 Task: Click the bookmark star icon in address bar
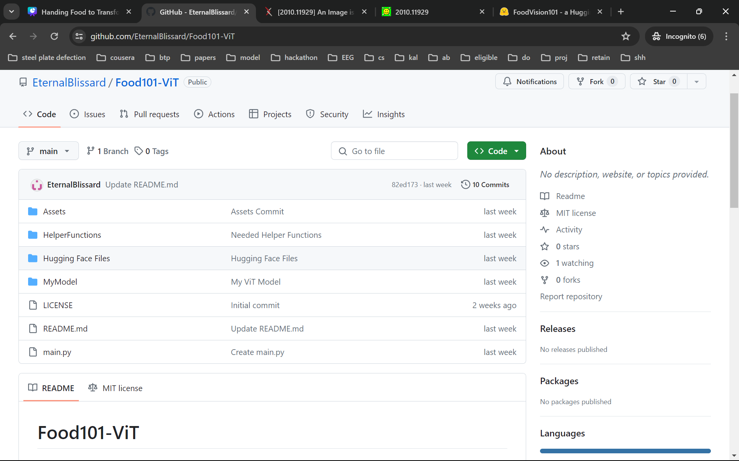click(x=625, y=36)
